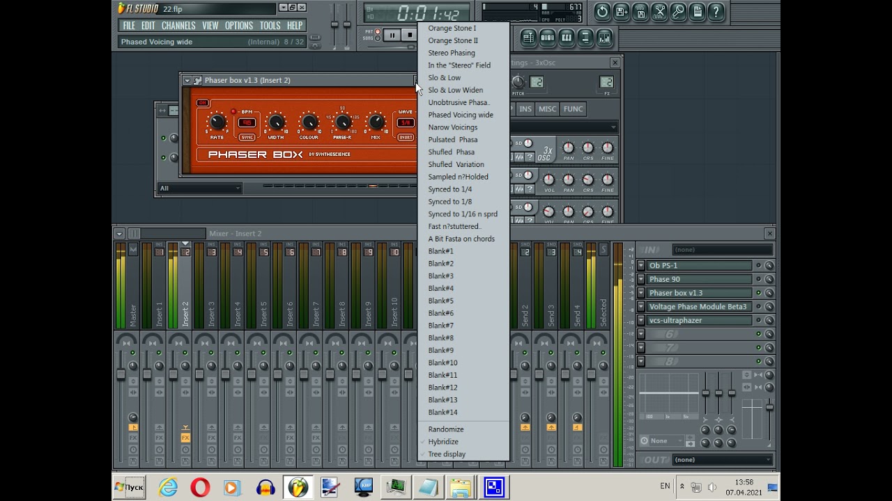Click the Start (Пуск) button
The width and height of the screenshot is (892, 501).
pos(130,487)
